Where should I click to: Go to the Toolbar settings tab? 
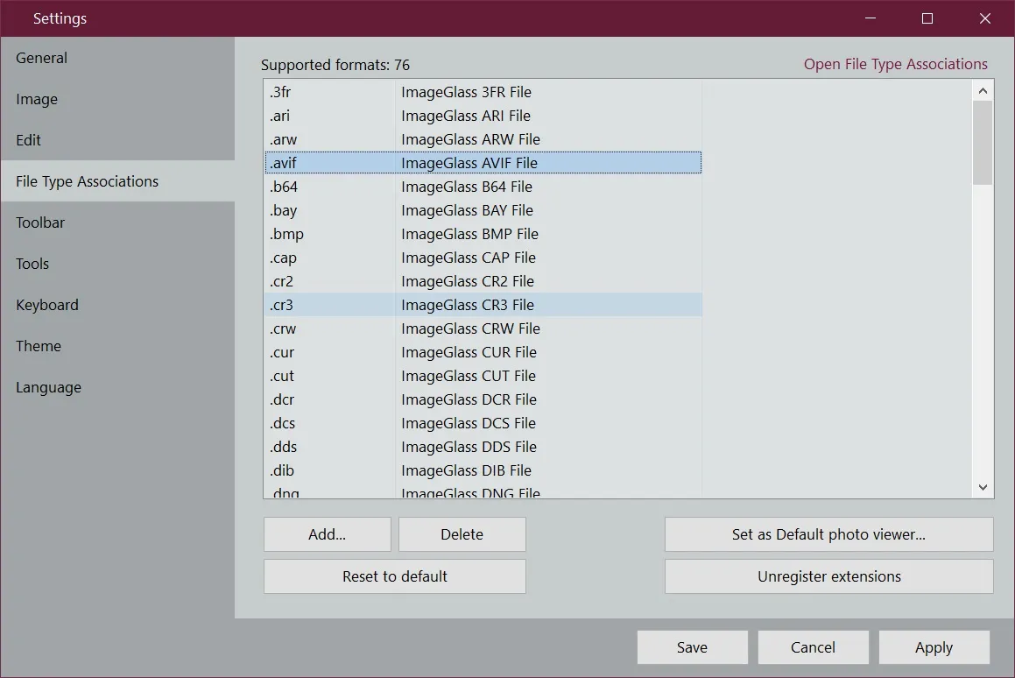(117, 222)
